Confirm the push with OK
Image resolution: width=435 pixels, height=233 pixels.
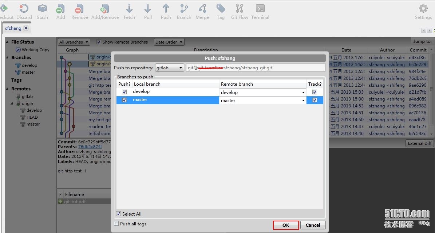click(x=286, y=225)
